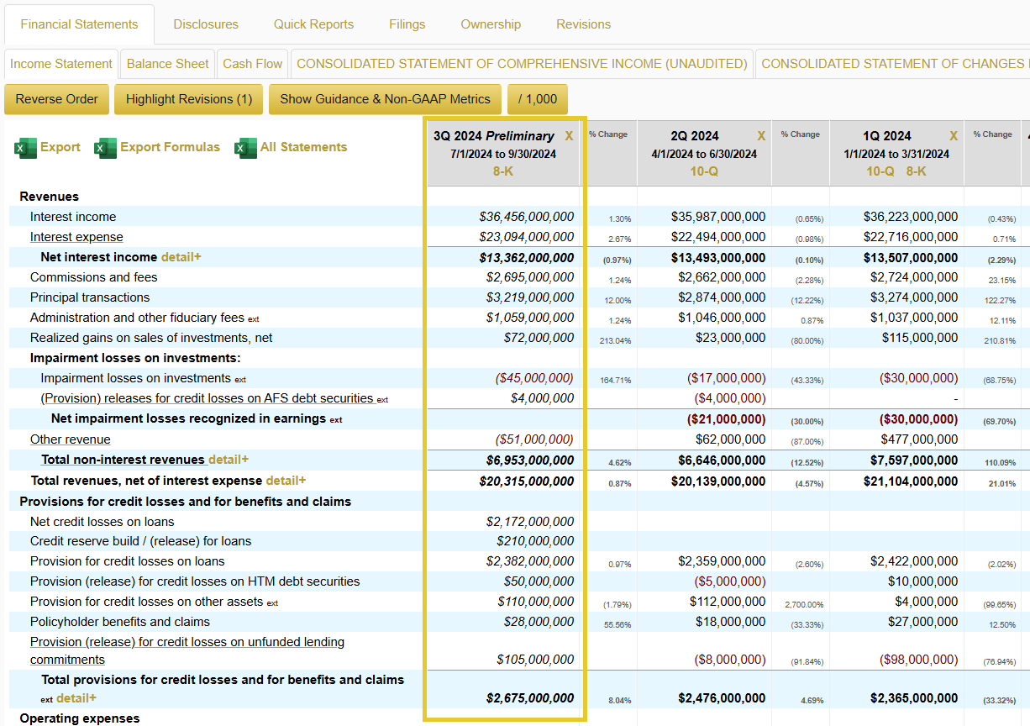The width and height of the screenshot is (1030, 726).
Task: Expand Total non-interest revenues detail+
Action: click(x=229, y=460)
